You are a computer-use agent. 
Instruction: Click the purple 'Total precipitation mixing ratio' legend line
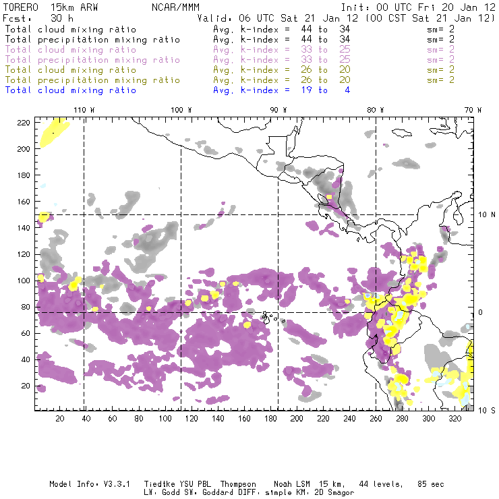pyautogui.click(x=92, y=60)
